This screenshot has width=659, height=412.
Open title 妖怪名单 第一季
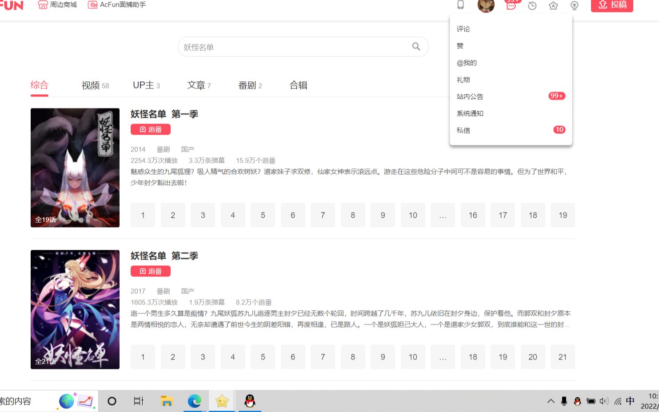point(164,114)
